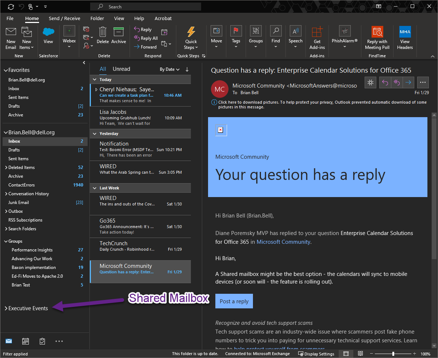This screenshot has width=438, height=358.
Task: Click Reply with Meeting Poll
Action: tap(377, 38)
